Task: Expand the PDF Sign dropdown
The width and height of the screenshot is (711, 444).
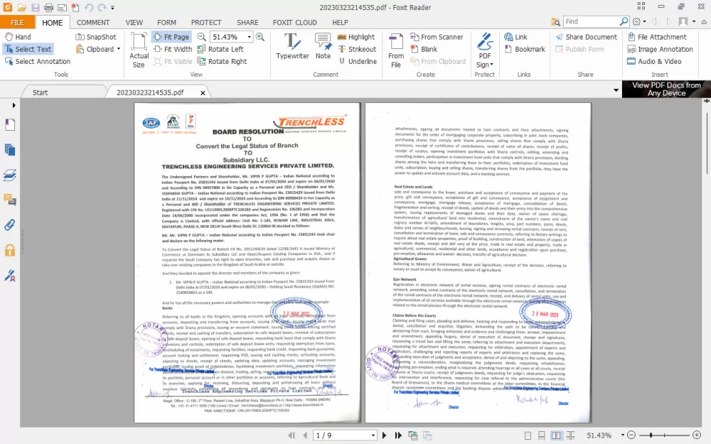Action: tap(491, 65)
